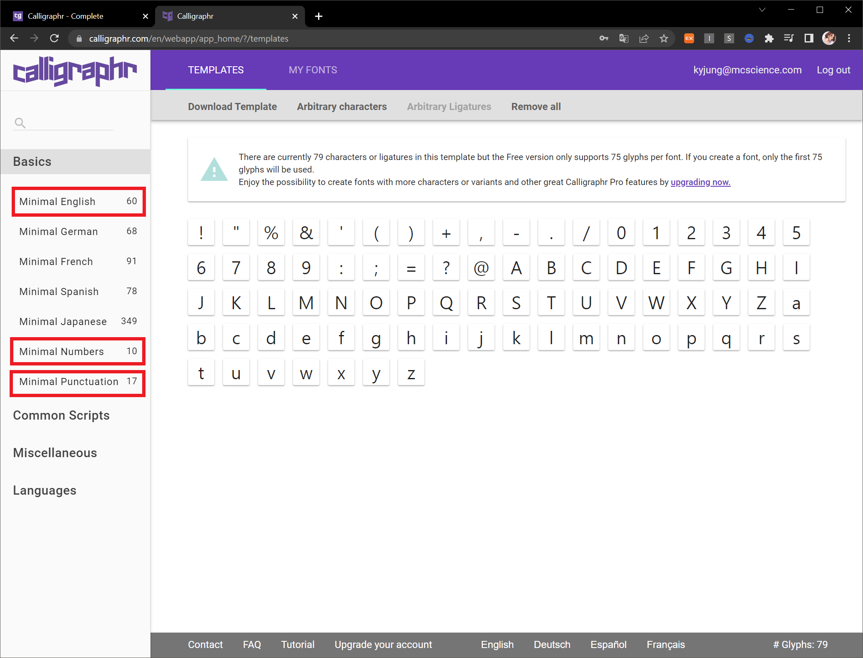Click the Google Translate icon
Viewport: 863px width, 658px height.
point(624,38)
